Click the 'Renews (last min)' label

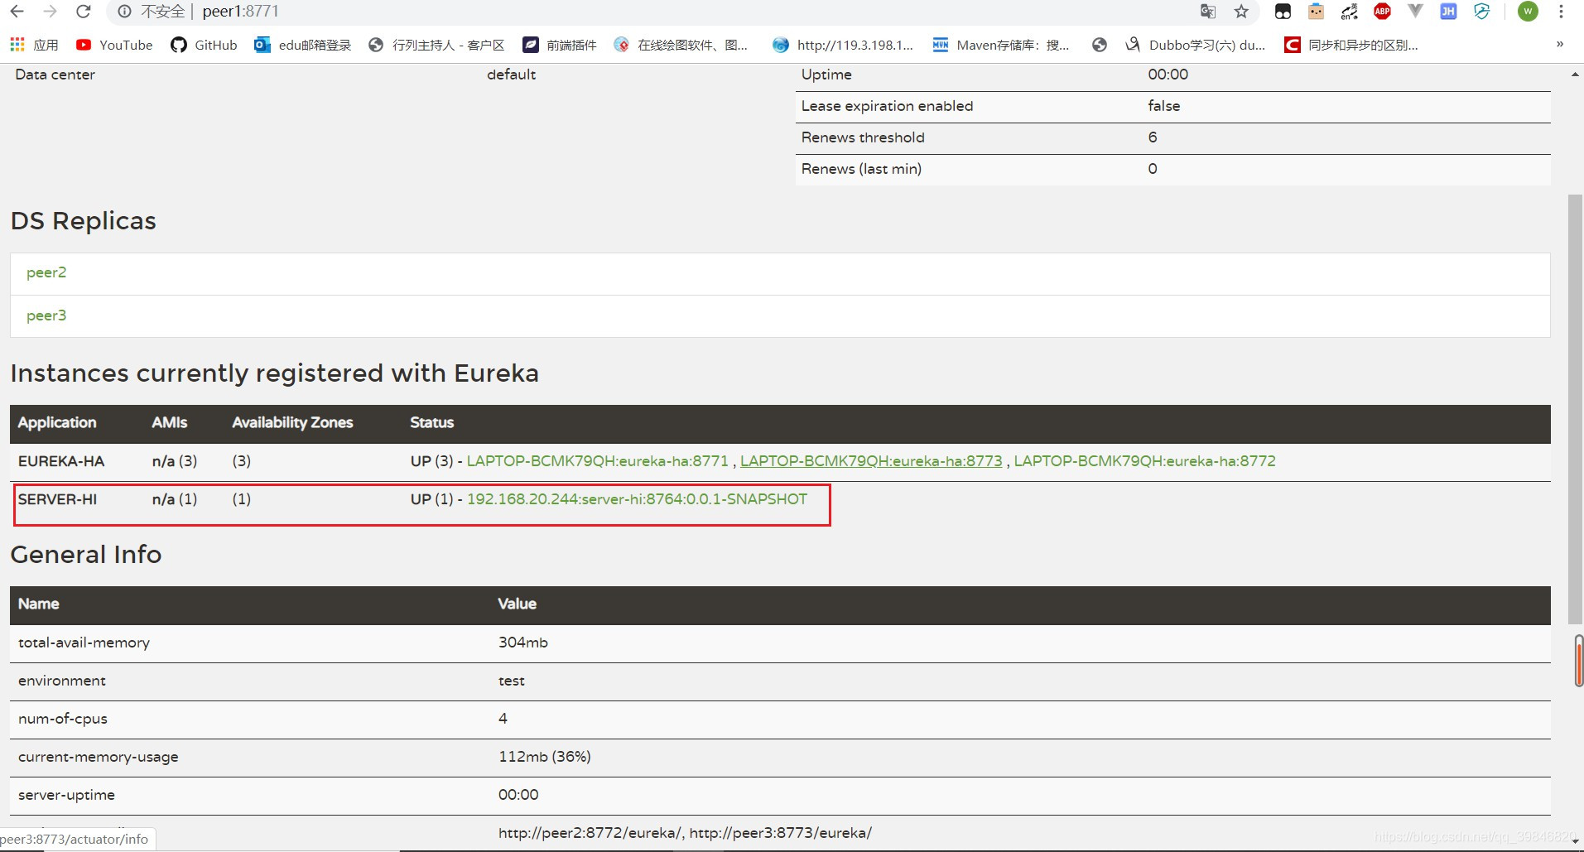coord(861,169)
